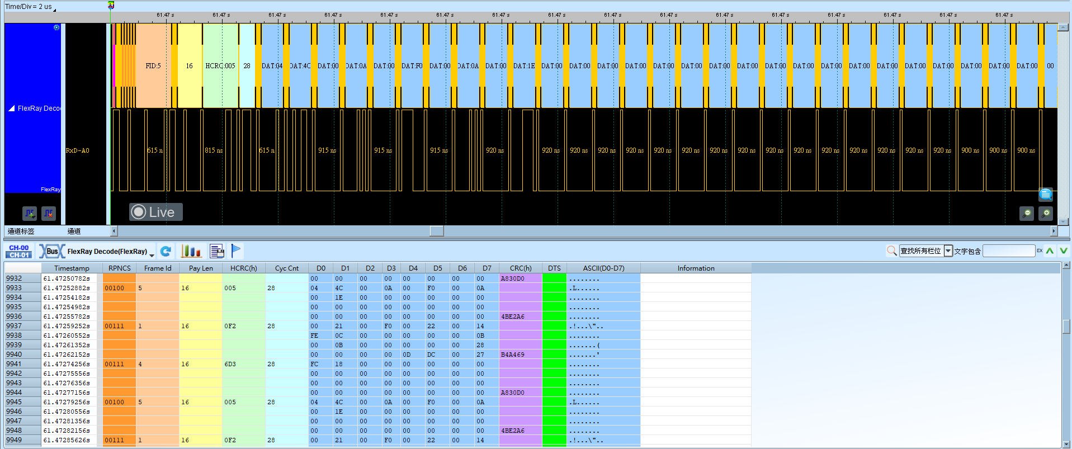The image size is (1072, 449).
Task: Click the waveform scrollbar left arrow
Action: pos(114,231)
